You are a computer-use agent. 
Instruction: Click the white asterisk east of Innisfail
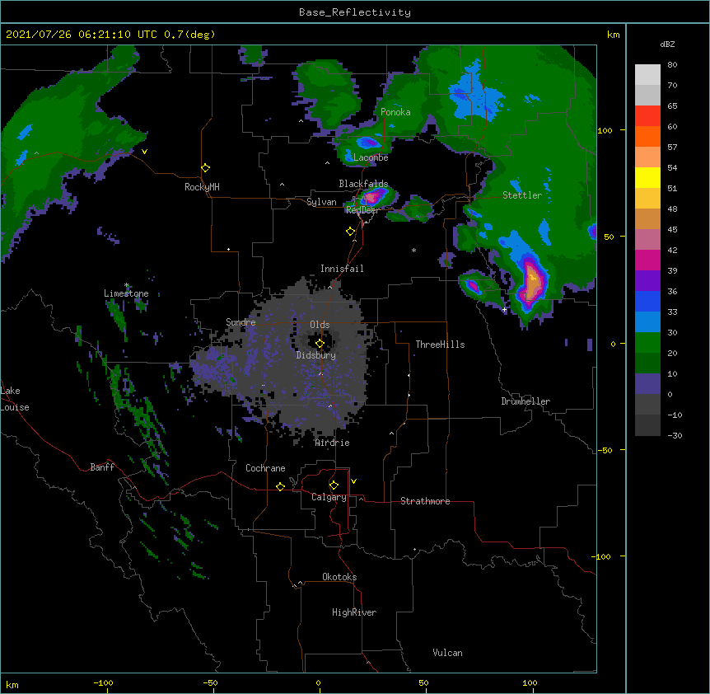click(x=413, y=250)
